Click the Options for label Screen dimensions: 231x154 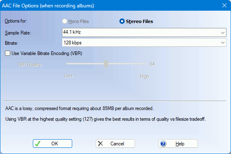[16, 21]
